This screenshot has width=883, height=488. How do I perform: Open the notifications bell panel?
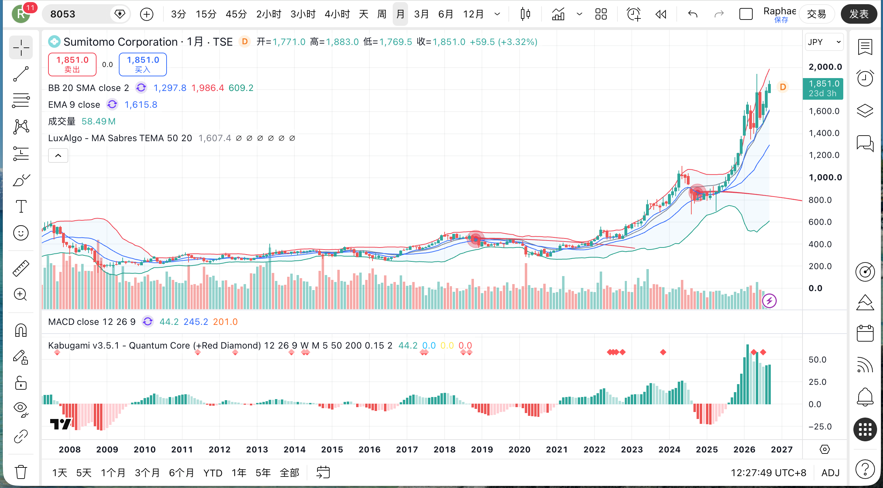pos(865,397)
